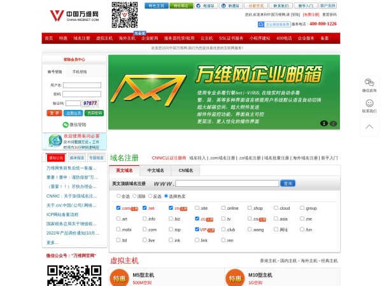Open ICP网站备案流程 notice
The width and height of the screenshot is (382, 286).
(x=62, y=215)
